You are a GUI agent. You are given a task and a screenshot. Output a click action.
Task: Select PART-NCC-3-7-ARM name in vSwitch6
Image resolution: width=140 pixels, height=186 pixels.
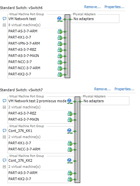[x=24, y=68]
